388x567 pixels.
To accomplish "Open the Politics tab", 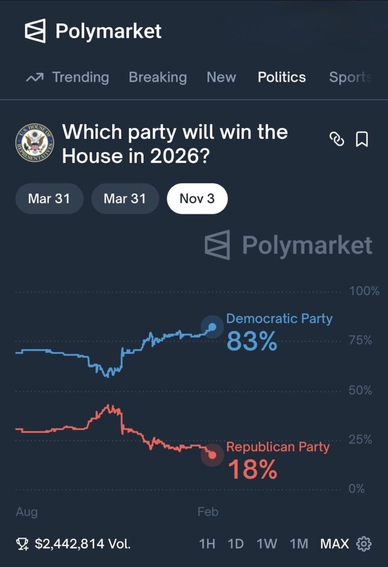I will point(282,77).
